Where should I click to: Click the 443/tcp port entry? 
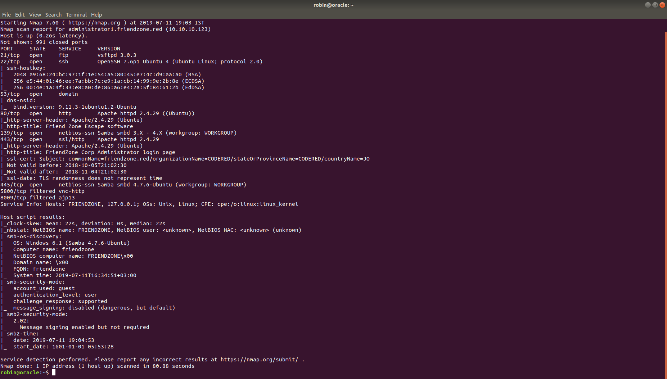click(x=12, y=139)
